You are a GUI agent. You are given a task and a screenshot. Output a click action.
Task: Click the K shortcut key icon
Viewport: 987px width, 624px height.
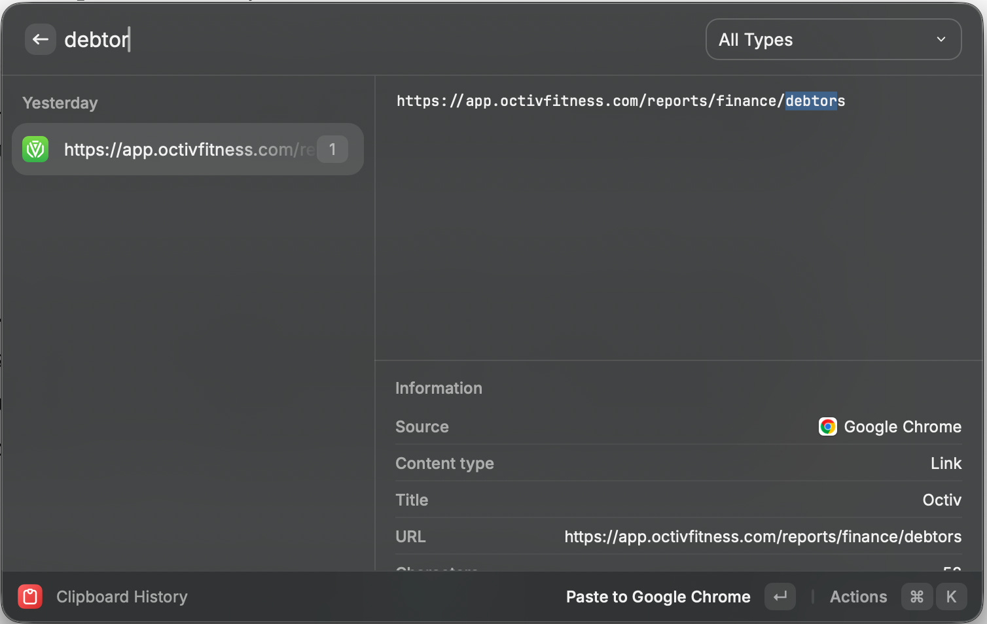click(x=951, y=597)
